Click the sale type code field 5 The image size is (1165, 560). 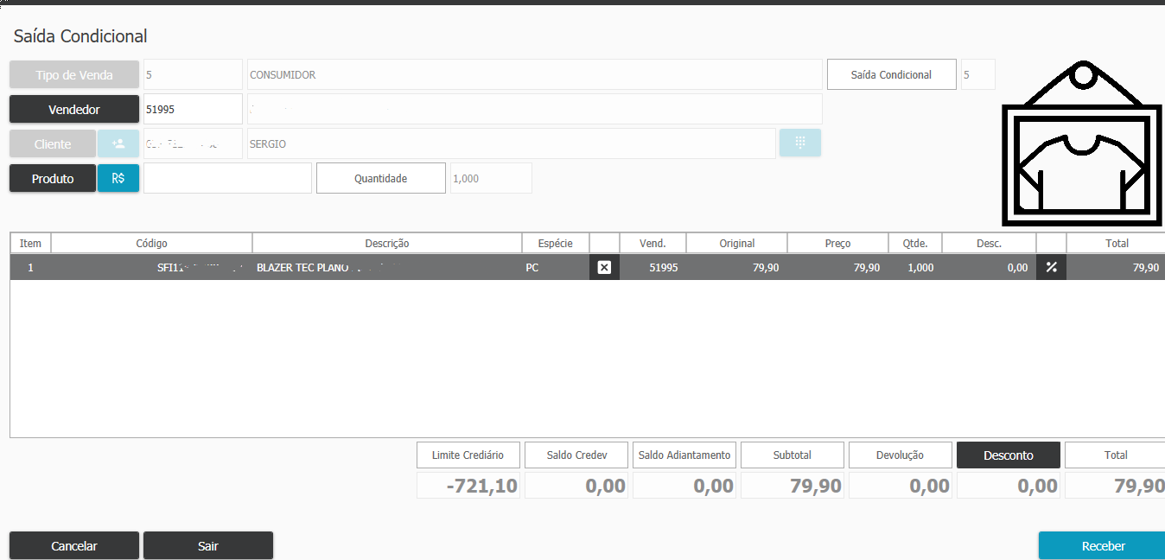pyautogui.click(x=193, y=74)
